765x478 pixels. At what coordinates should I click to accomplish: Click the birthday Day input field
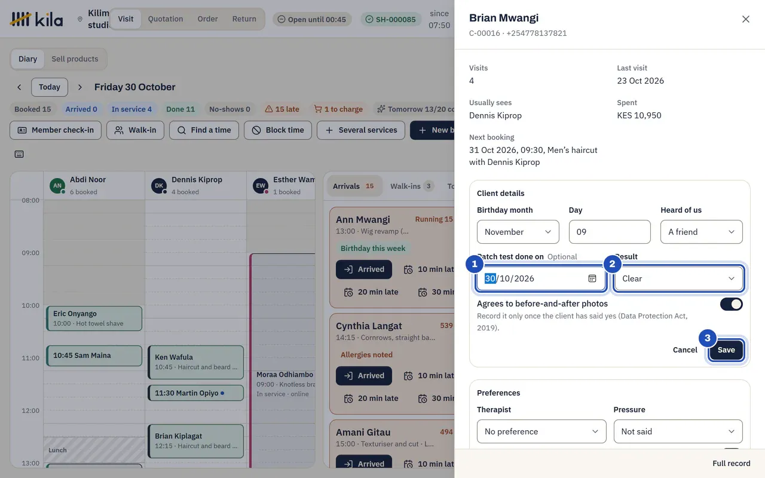click(x=610, y=232)
